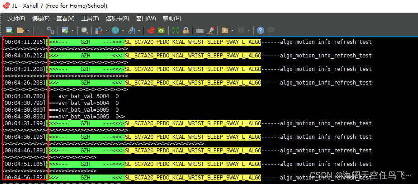The image size is (418, 184).
Task: Click yellow SL_SC7A20 text on 00:04:36.196 line
Action: pos(193,137)
